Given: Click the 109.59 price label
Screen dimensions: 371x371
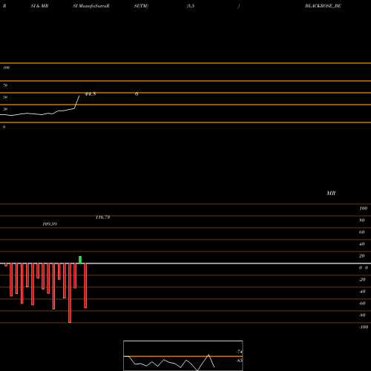Looking at the screenshot, I should (50, 224).
